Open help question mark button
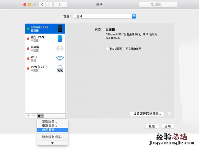199x149 pixels. tap(169, 114)
